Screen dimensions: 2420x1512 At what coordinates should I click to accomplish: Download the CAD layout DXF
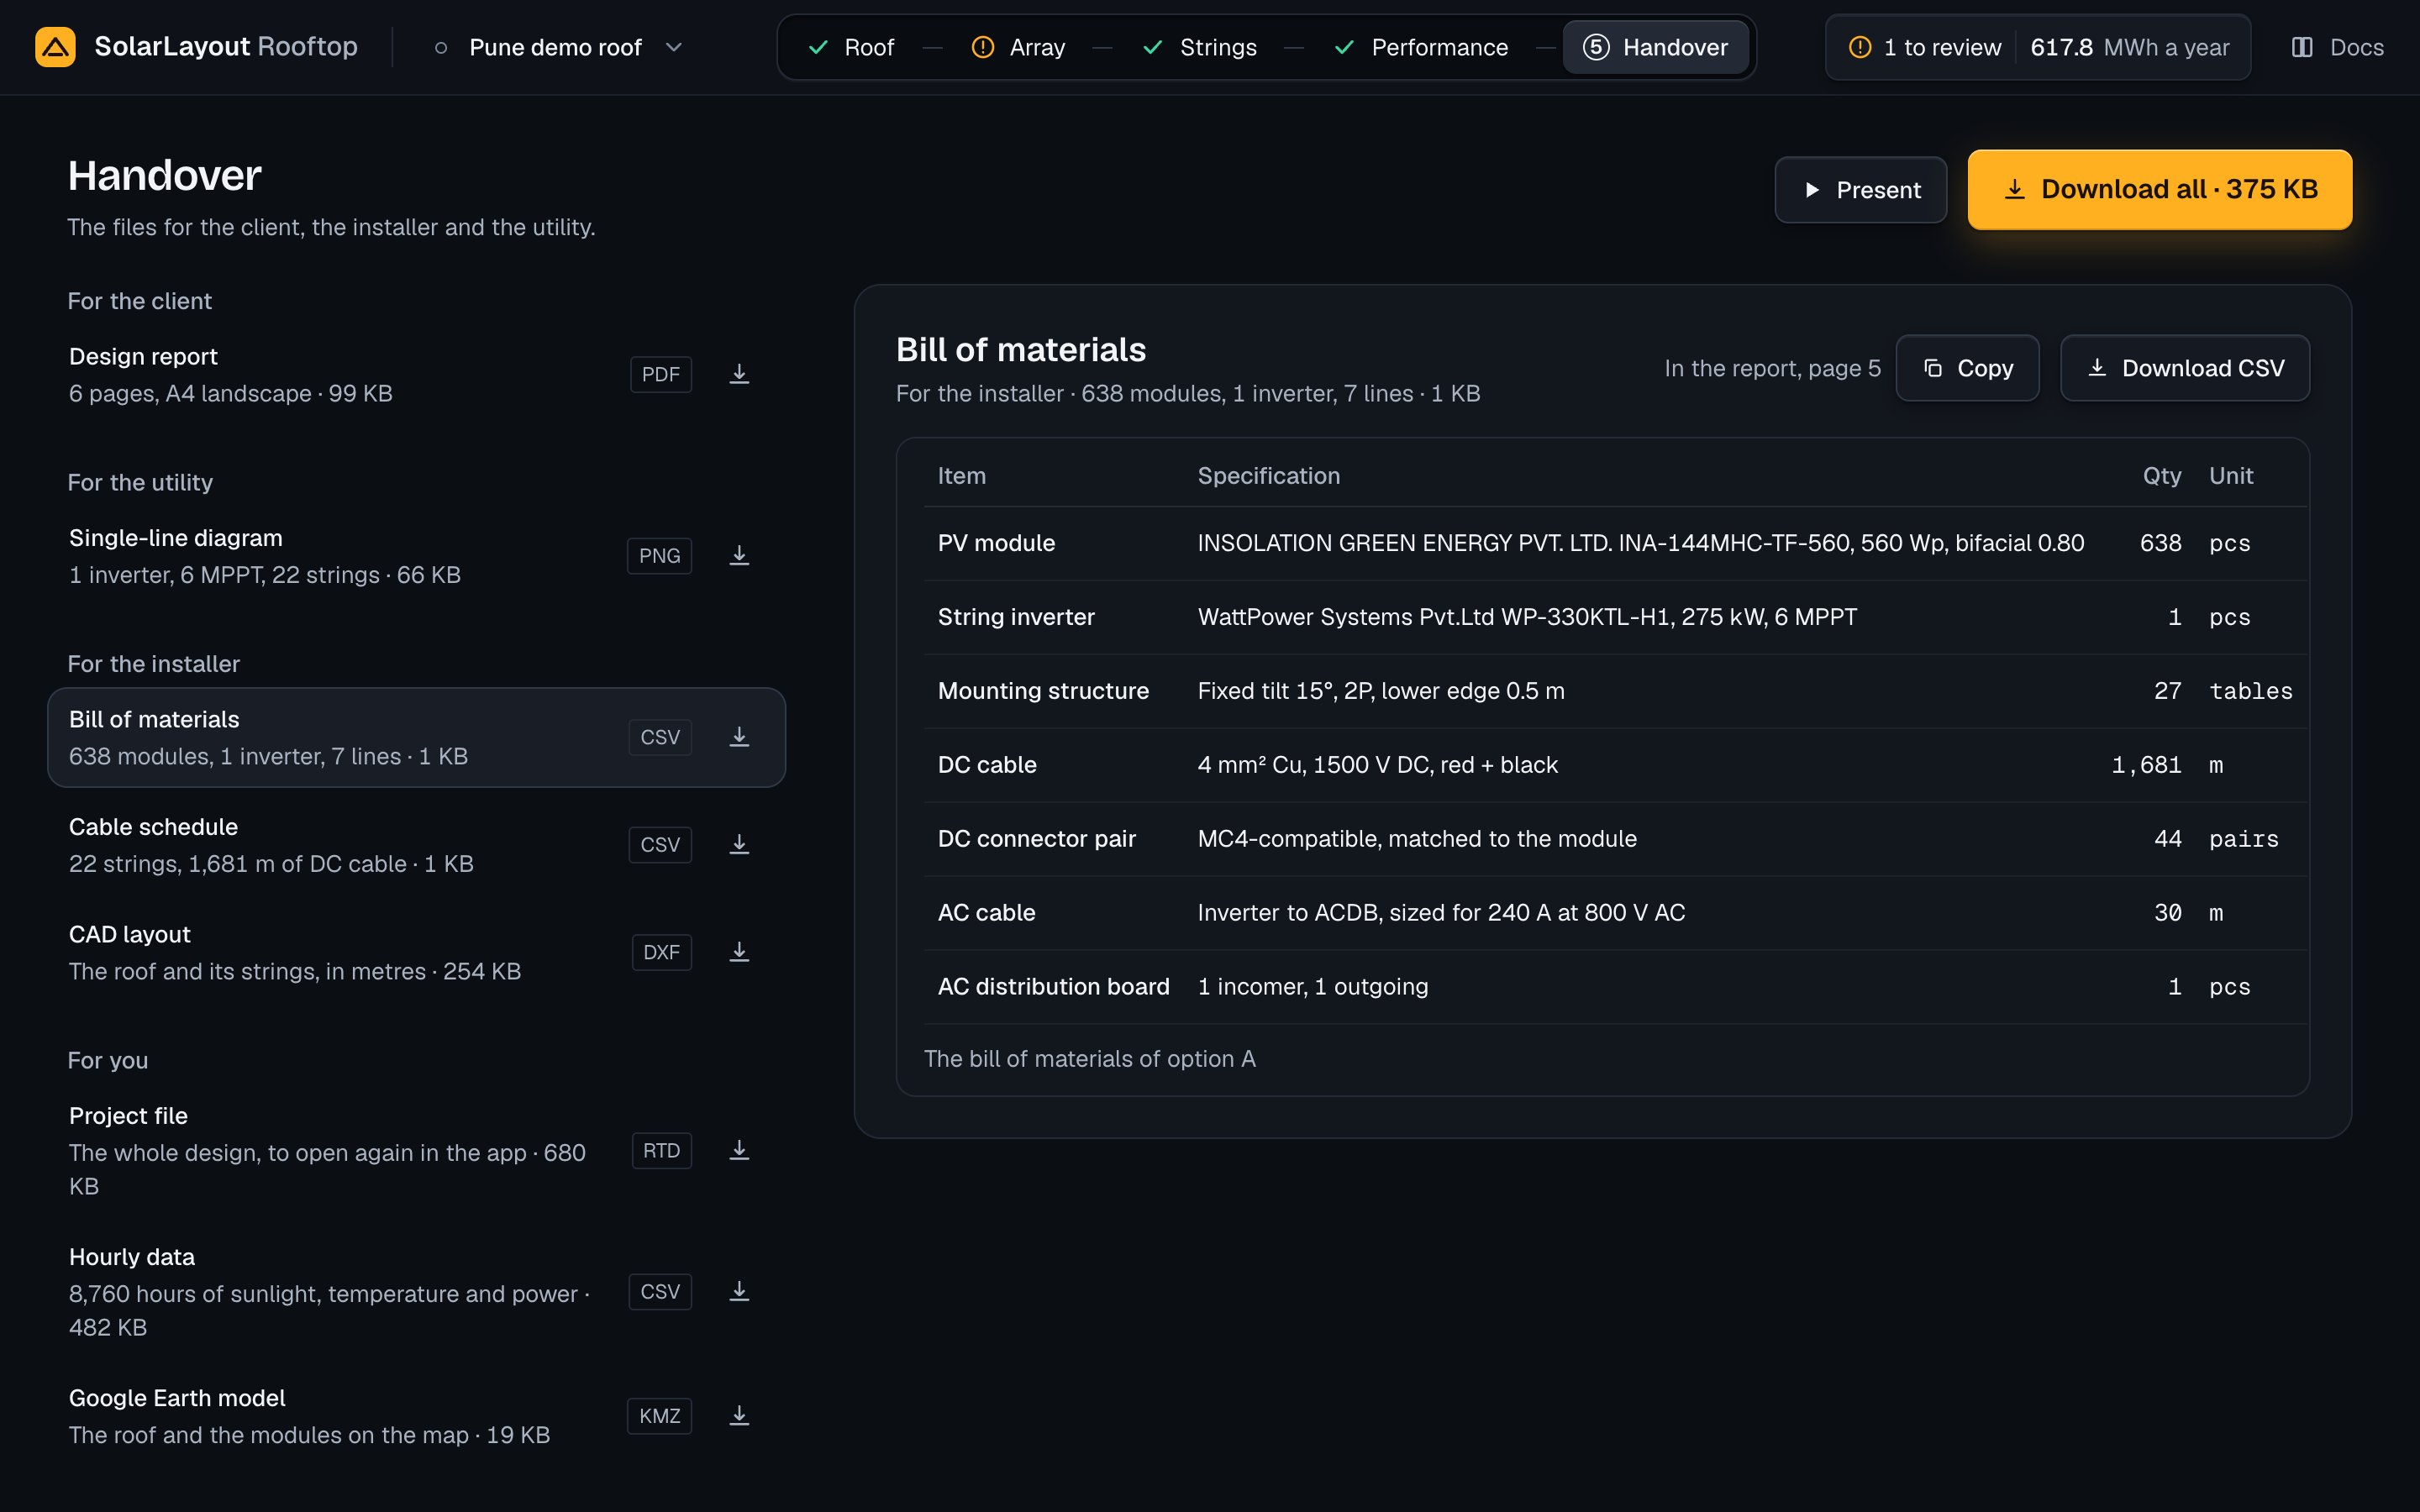739,952
